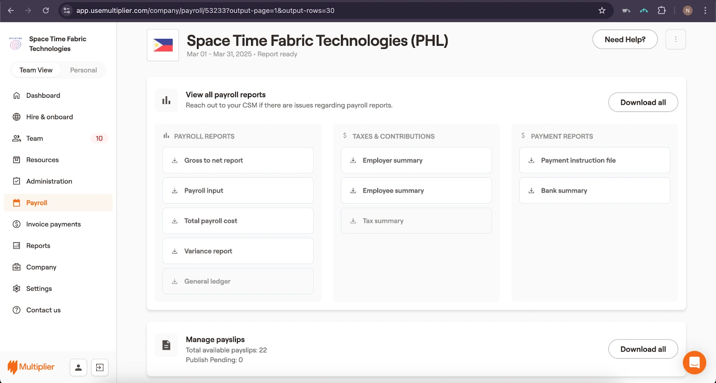The height and width of the screenshot is (383, 716).
Task: Open the three-dot options menu
Action: pyautogui.click(x=676, y=39)
